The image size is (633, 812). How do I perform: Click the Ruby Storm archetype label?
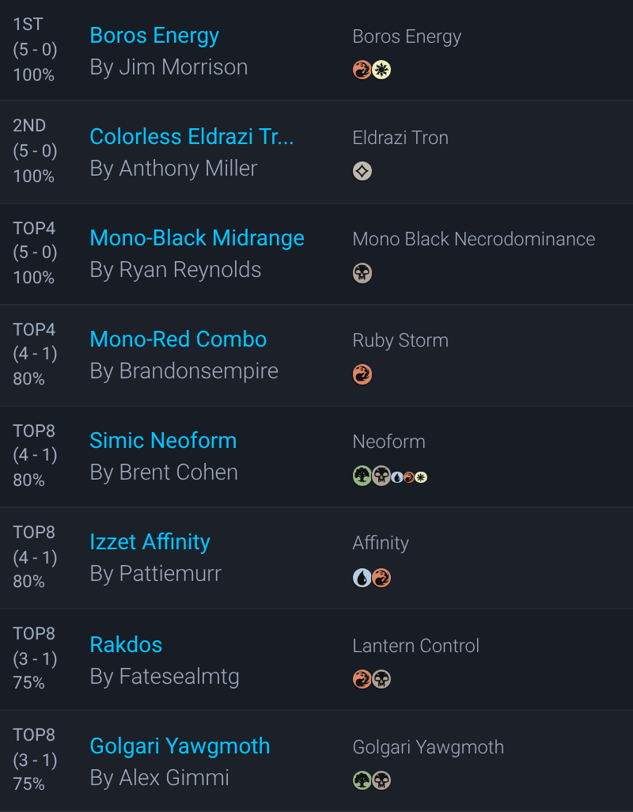(x=400, y=340)
